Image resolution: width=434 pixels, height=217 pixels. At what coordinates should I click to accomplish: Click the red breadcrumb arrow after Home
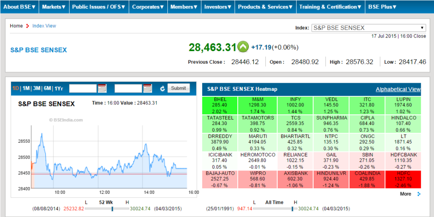point(28,26)
